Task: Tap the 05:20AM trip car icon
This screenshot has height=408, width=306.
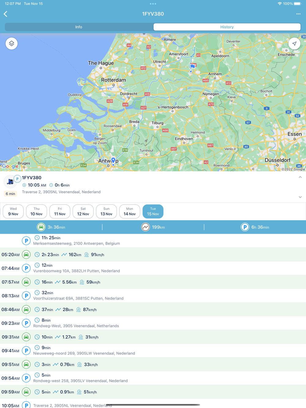Action: tap(26, 254)
